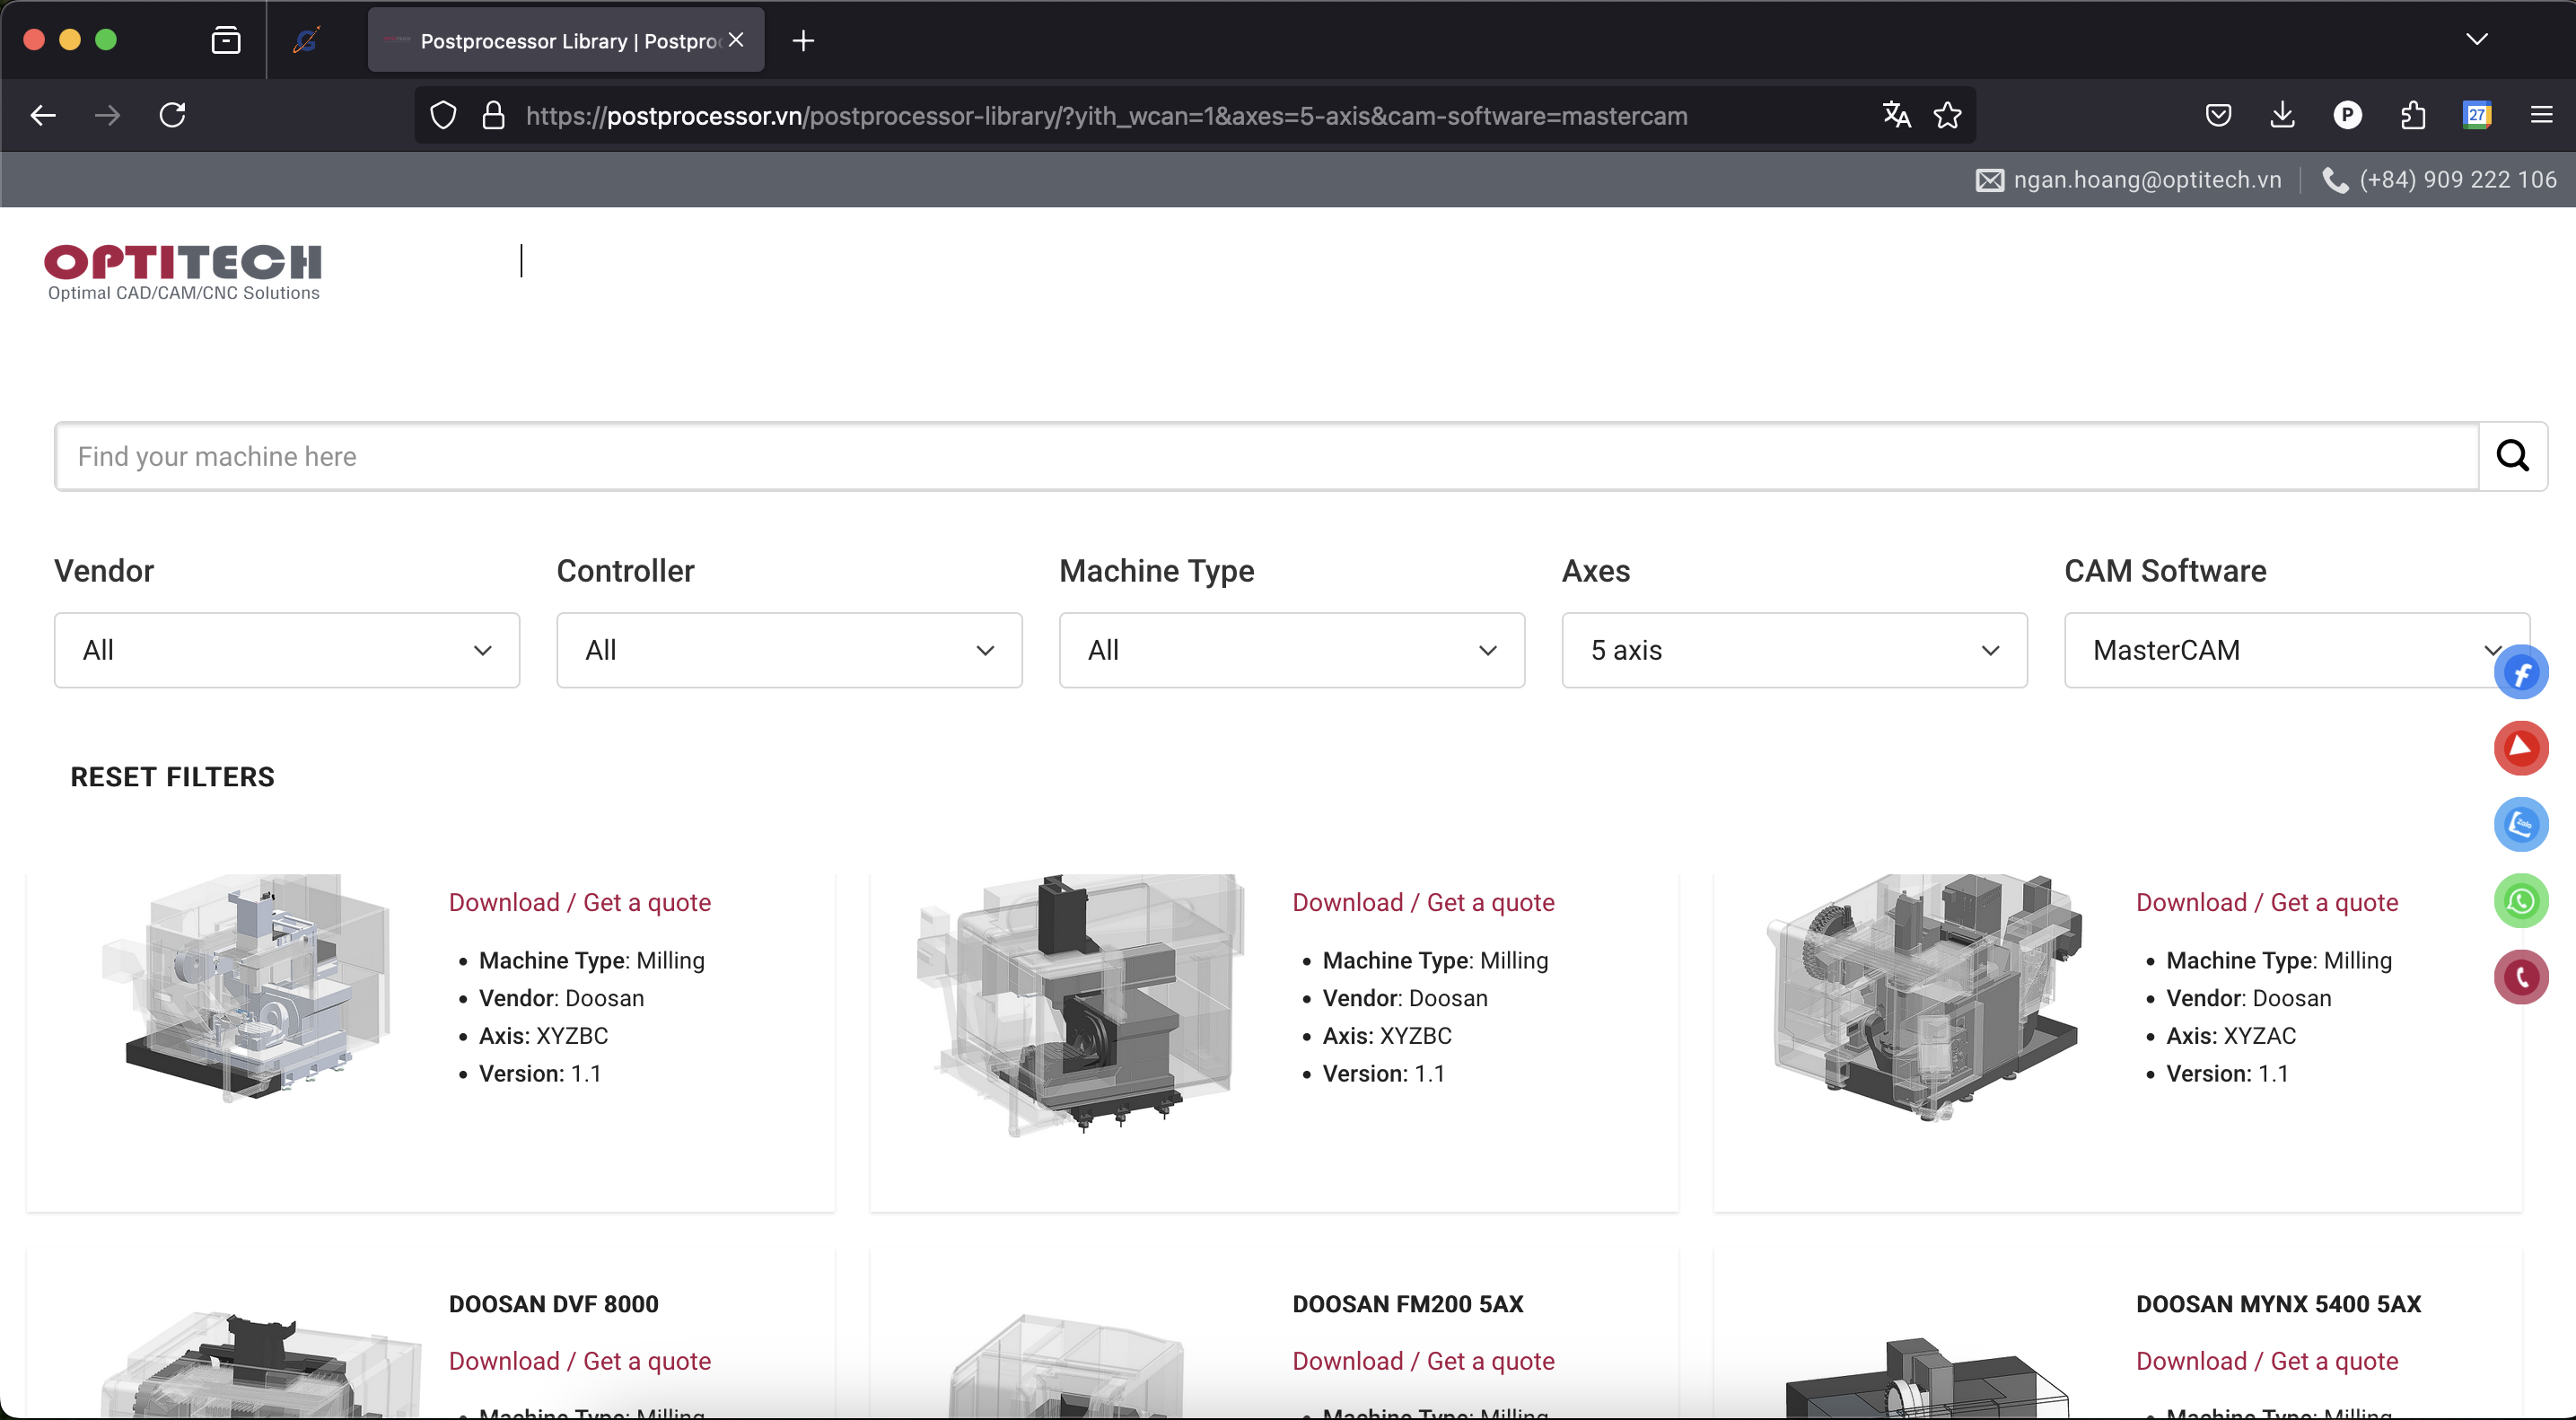Click the dark red phone call icon
The height and width of the screenshot is (1420, 2576).
2521,977
